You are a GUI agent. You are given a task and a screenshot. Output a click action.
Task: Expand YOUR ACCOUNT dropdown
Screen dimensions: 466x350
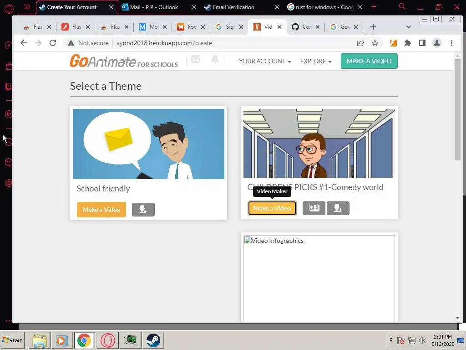265,61
